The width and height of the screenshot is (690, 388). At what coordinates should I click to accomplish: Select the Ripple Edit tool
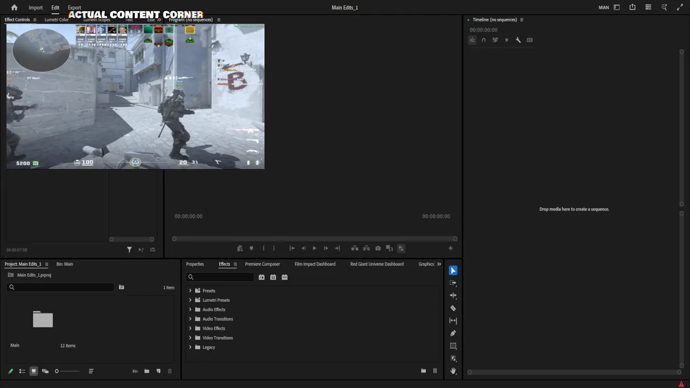tap(453, 295)
